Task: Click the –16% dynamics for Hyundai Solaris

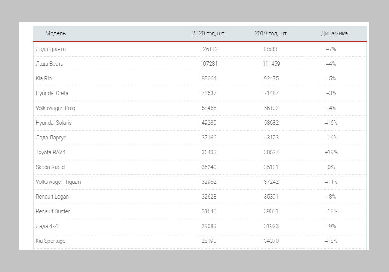Action: pos(331,123)
